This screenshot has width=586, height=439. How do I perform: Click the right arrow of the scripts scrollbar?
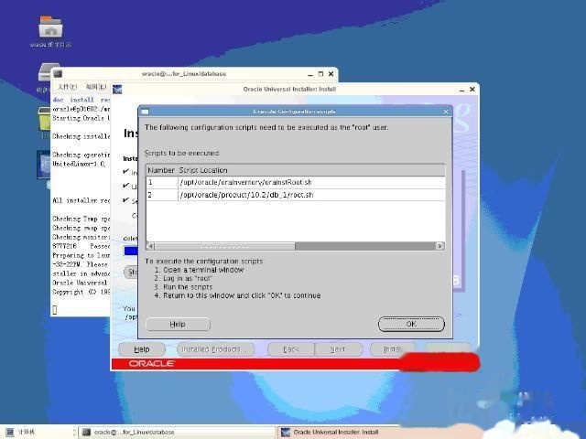(439, 246)
